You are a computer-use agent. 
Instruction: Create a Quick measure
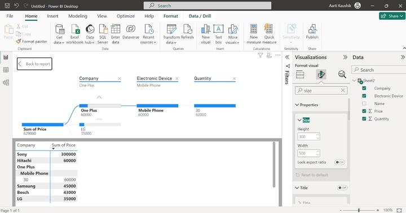(x=269, y=34)
